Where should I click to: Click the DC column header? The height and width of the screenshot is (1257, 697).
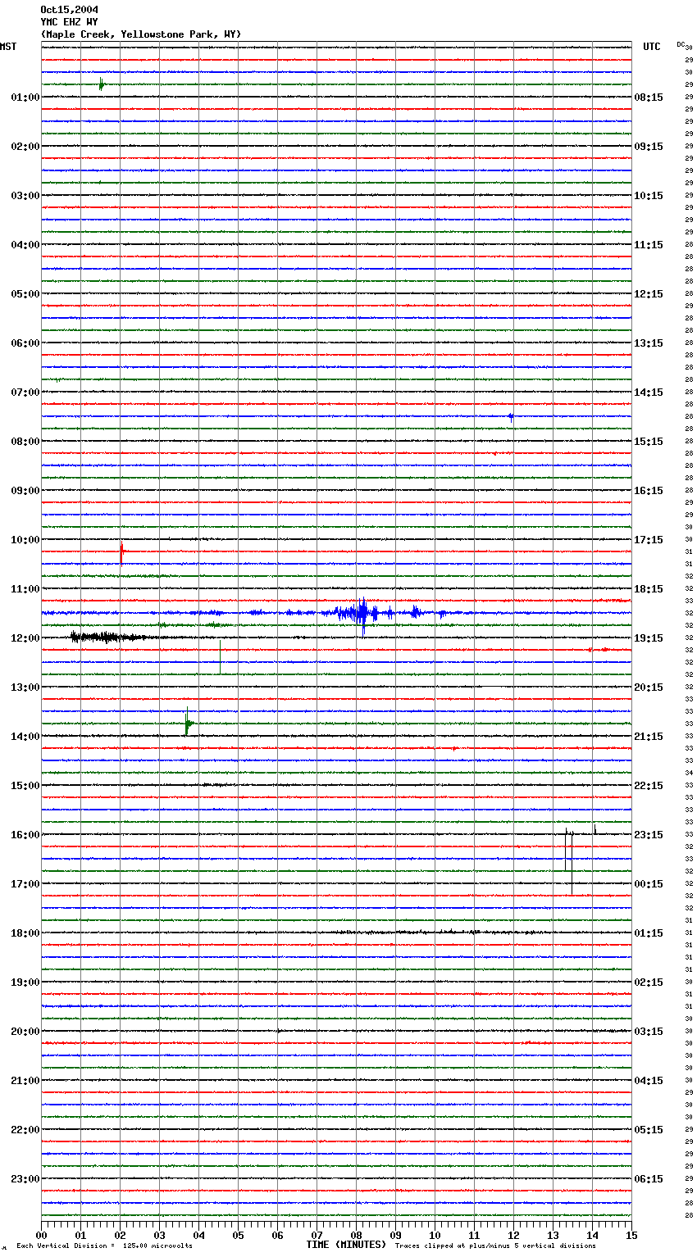pos(681,44)
